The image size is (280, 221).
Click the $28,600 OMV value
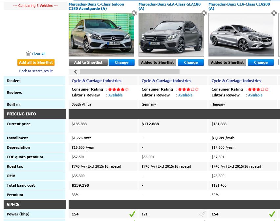click(x=218, y=176)
